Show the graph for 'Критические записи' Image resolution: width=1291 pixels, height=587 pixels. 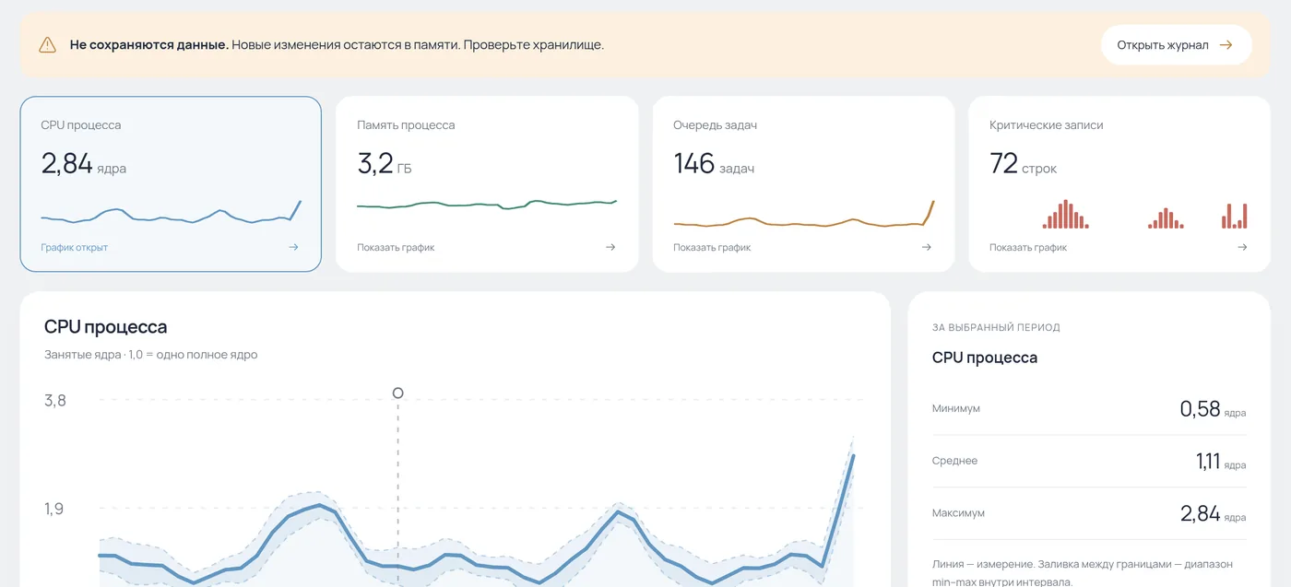1028,247
